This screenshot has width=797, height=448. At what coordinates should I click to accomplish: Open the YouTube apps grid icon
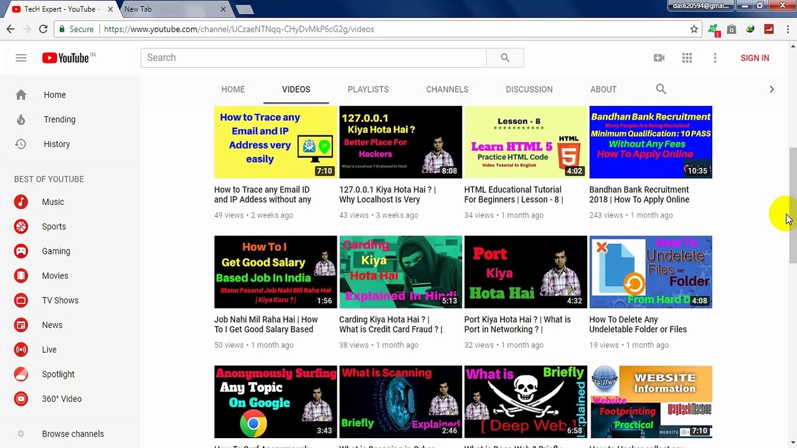[x=687, y=58]
